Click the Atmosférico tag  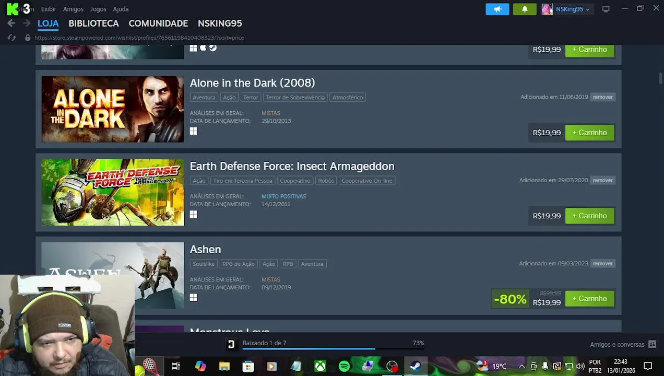pos(348,98)
